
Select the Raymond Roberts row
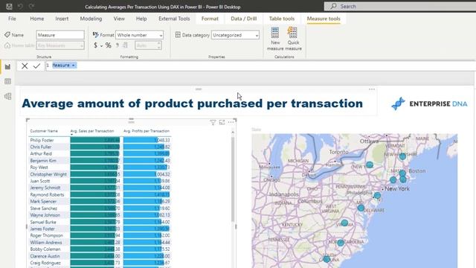click(x=100, y=194)
